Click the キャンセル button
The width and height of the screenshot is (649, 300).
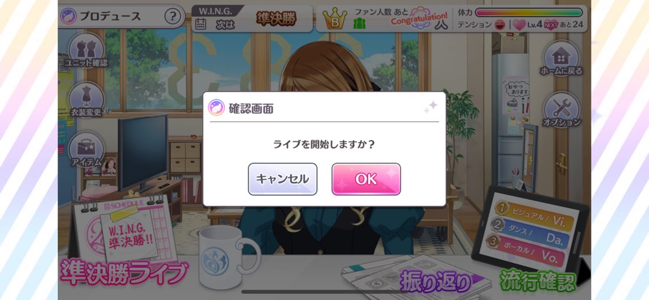point(282,179)
